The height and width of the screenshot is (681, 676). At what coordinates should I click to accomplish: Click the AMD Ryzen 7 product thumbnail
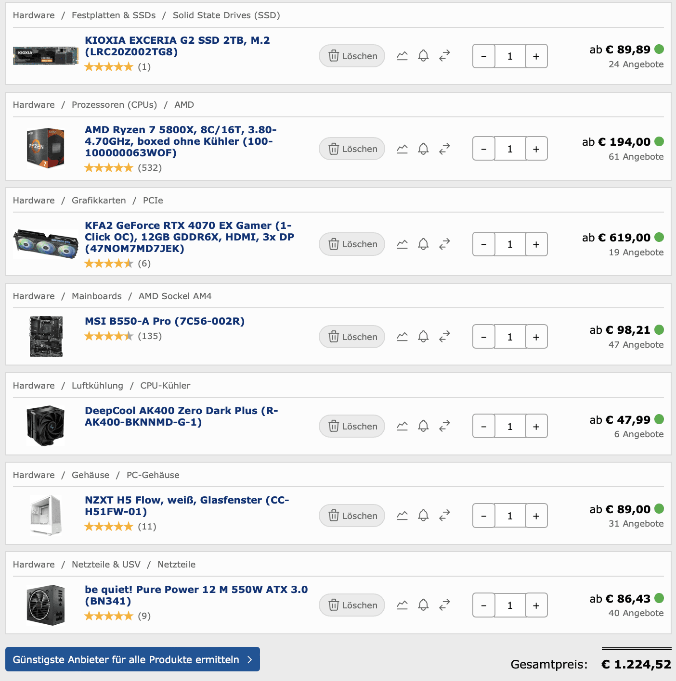pos(46,148)
